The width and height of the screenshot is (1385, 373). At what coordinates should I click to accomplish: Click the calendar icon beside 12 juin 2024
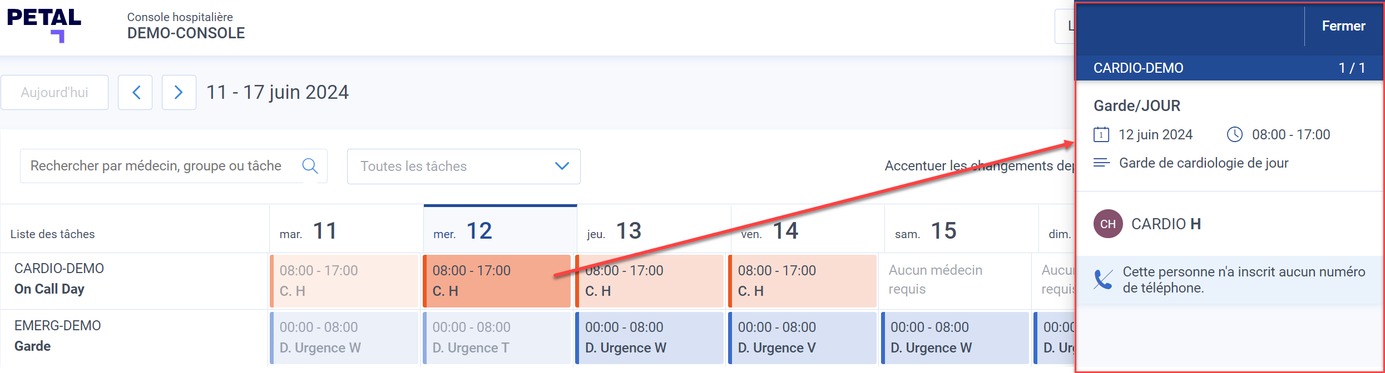point(1101,134)
